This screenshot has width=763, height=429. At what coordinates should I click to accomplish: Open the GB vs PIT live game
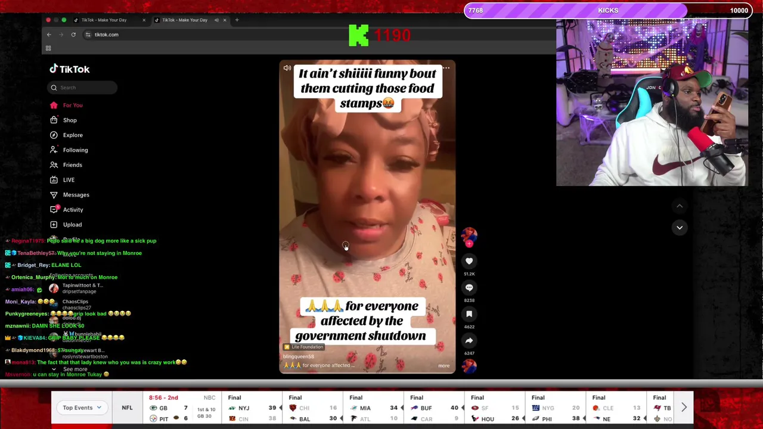pos(182,408)
